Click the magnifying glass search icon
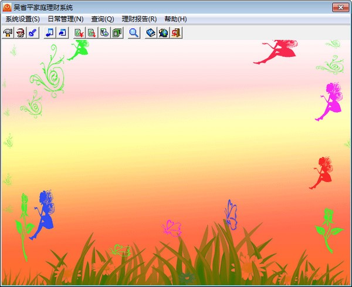Viewport: 352px width, 287px height. (x=134, y=33)
